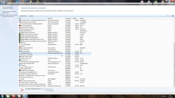Viewport: 175px width, 98px height.
Task: Sort the list by Издатель column header
Action: point(56,19)
